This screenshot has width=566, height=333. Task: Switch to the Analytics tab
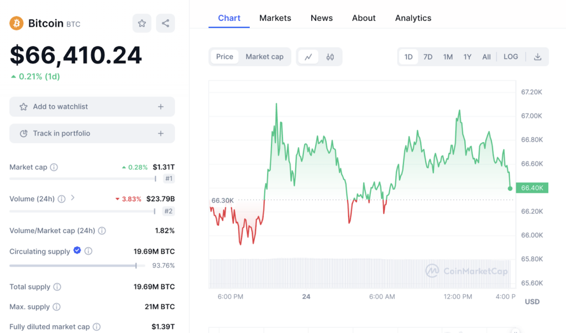click(x=413, y=18)
